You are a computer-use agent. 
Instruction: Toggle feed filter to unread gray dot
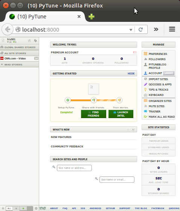point(16,208)
